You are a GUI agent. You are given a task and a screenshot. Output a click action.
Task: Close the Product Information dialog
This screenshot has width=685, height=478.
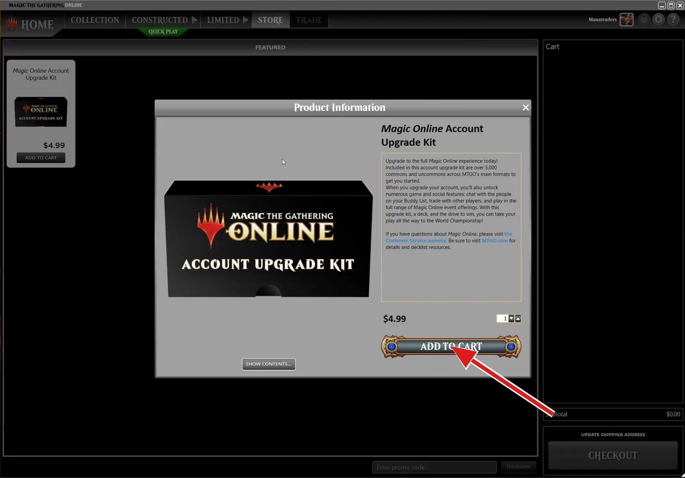click(x=525, y=108)
